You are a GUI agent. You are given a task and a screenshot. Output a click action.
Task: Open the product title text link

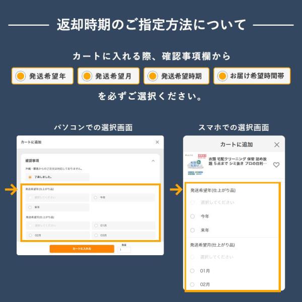[x=238, y=161]
